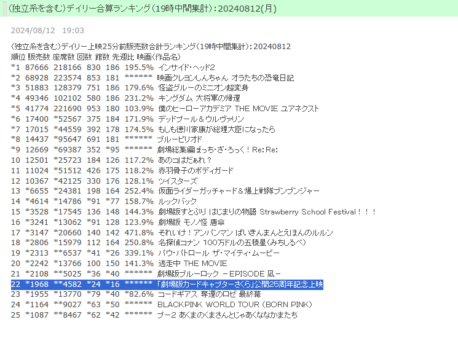Select the row それいけ!アンパンマン ばいきんまんとえほんのルルン
The height and width of the screenshot is (357, 458).
[x=172, y=233]
